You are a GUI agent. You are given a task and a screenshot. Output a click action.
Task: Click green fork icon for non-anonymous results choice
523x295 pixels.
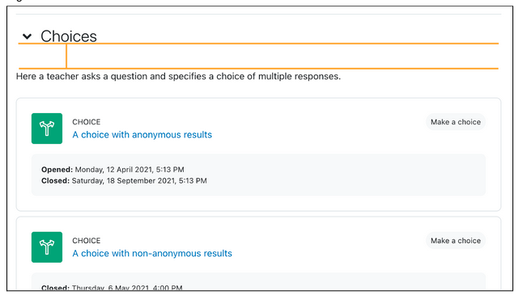(47, 247)
